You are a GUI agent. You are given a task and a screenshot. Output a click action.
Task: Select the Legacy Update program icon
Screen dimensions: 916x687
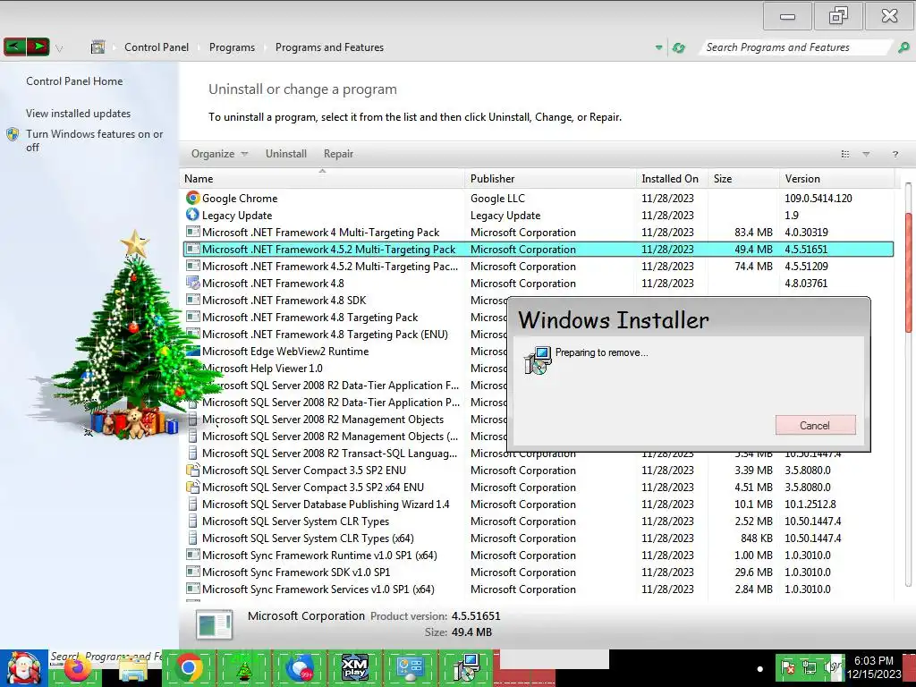[193, 215]
